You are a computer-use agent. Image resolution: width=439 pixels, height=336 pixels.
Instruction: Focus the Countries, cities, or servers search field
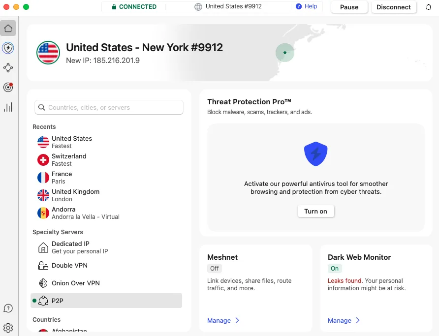tap(109, 107)
